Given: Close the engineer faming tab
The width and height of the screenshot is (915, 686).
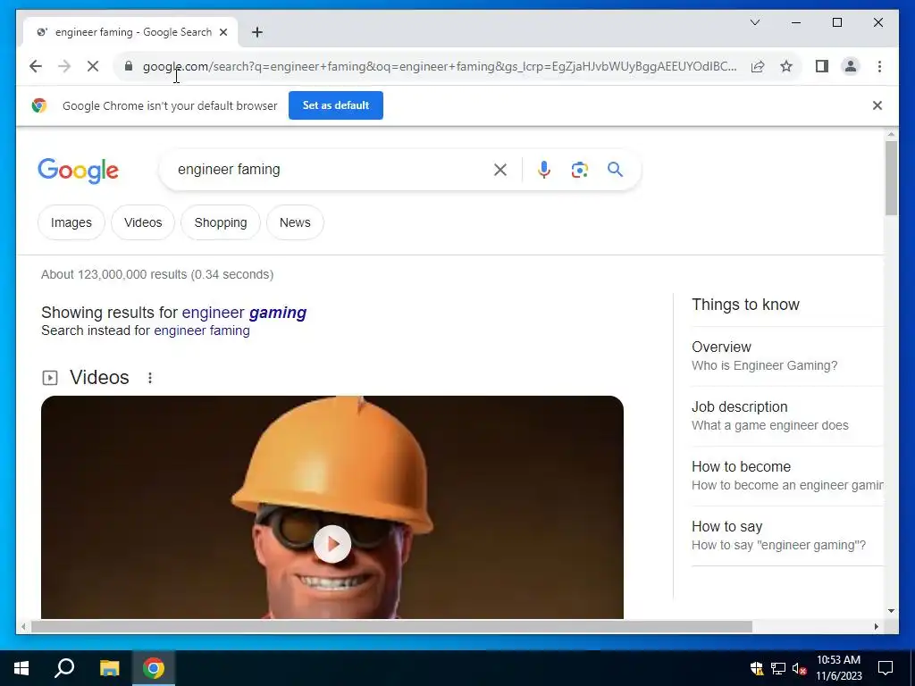Looking at the screenshot, I should (x=223, y=32).
